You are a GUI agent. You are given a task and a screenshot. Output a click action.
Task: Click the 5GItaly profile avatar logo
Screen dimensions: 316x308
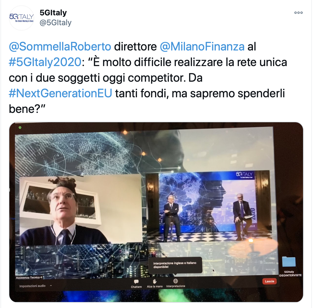[x=22, y=18]
